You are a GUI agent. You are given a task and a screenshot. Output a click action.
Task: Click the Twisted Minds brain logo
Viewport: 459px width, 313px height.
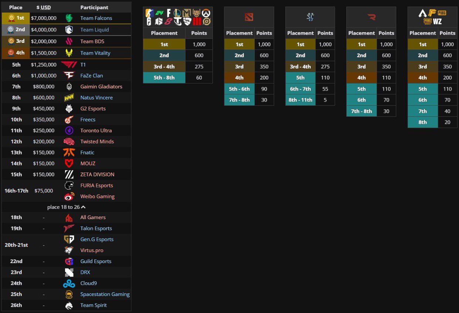69,142
